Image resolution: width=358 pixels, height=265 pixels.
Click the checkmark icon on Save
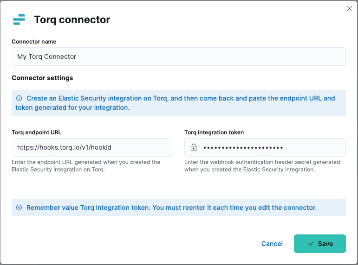click(x=311, y=244)
